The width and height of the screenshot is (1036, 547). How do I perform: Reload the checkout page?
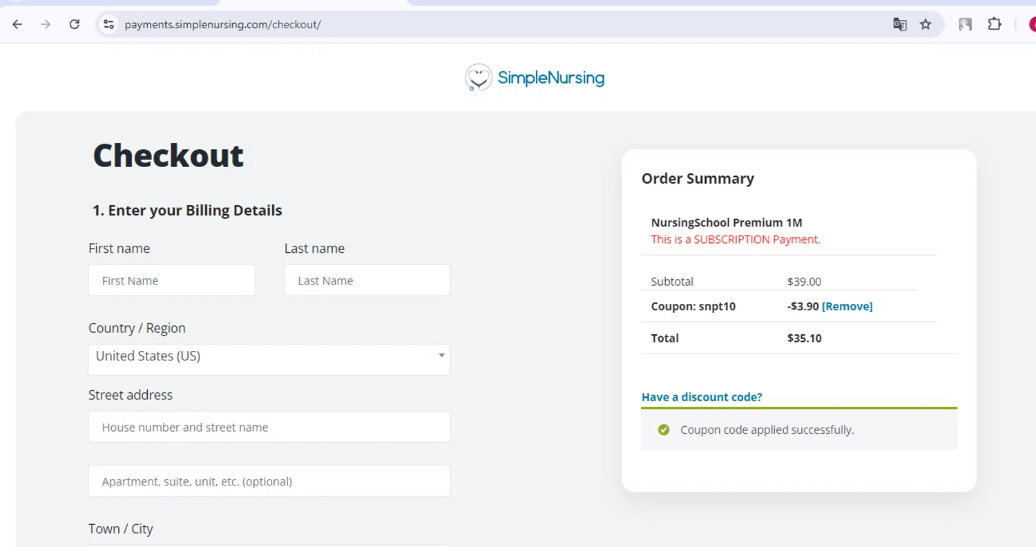click(75, 24)
